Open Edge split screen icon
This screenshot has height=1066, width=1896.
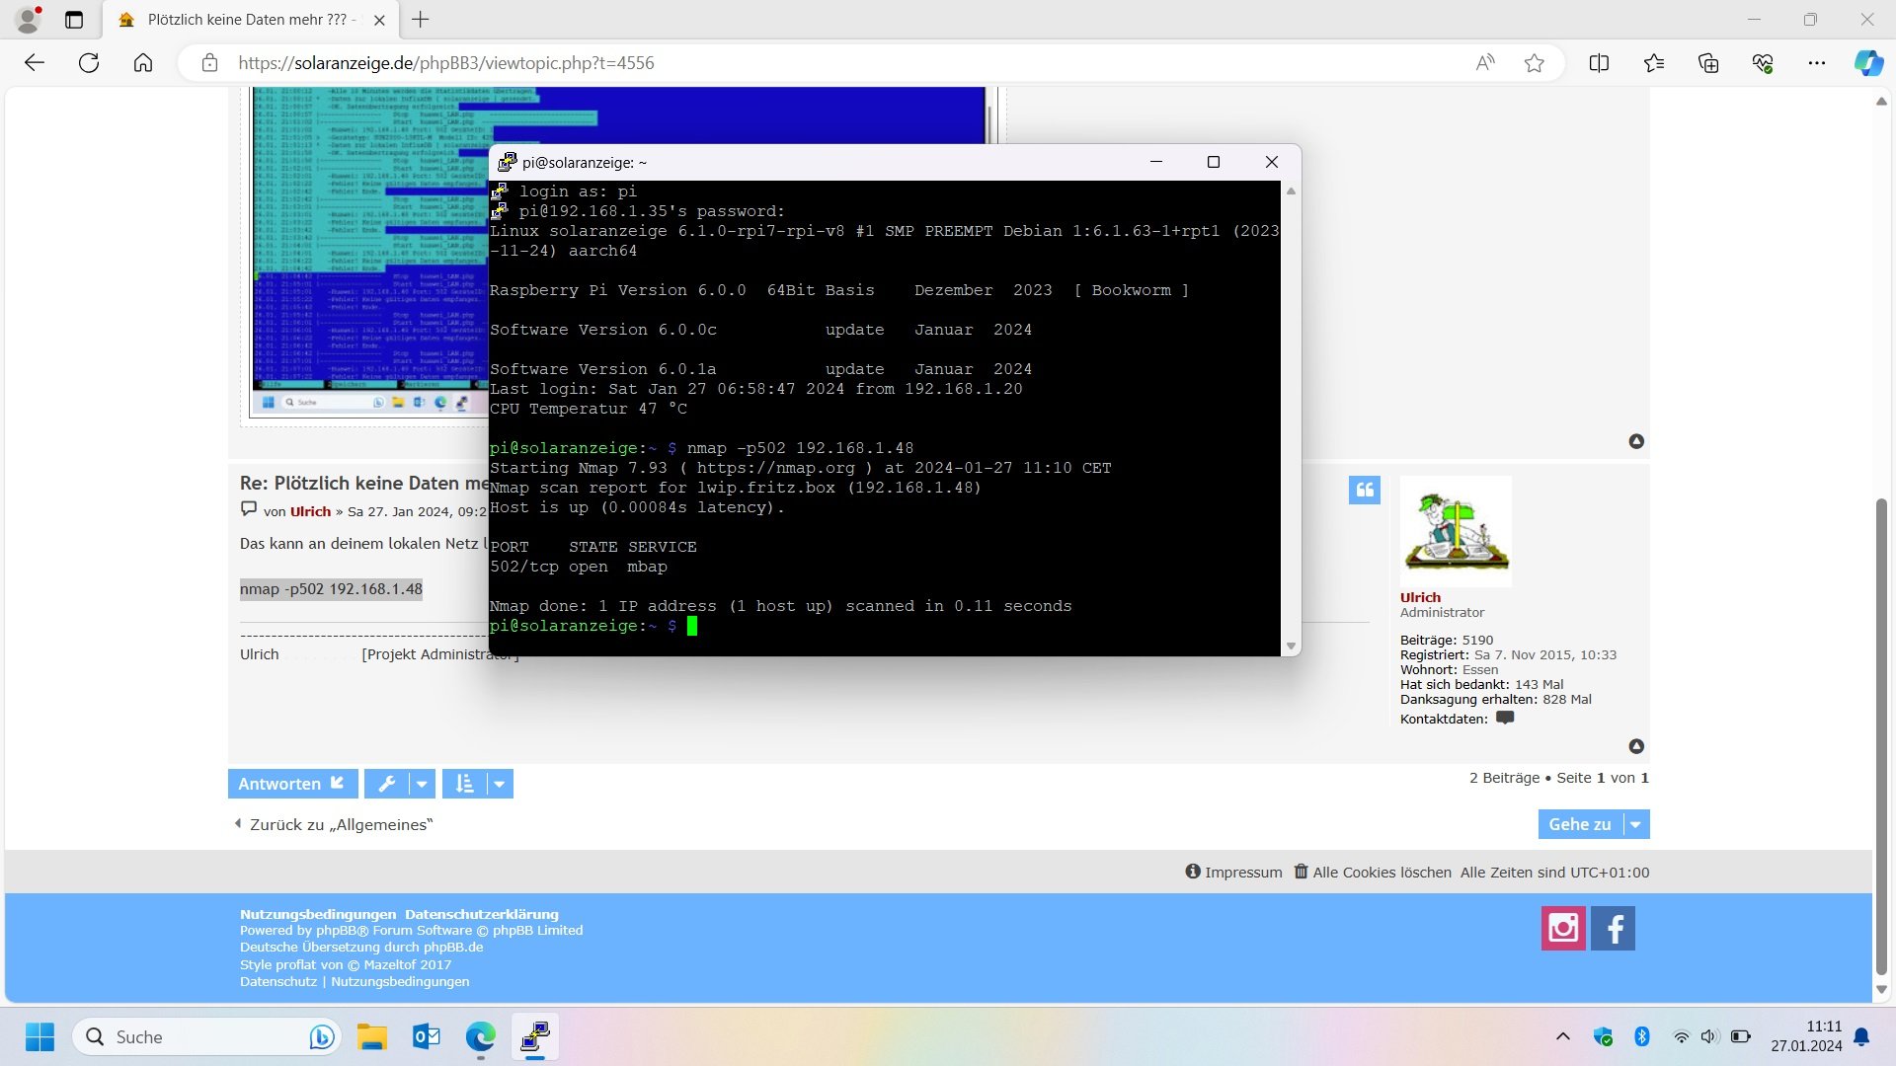point(1599,63)
